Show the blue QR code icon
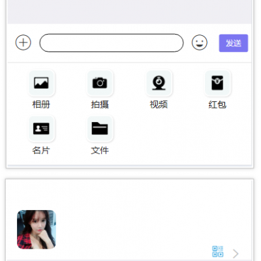Image resolution: width=261 pixels, height=261 pixels. pos(218,251)
